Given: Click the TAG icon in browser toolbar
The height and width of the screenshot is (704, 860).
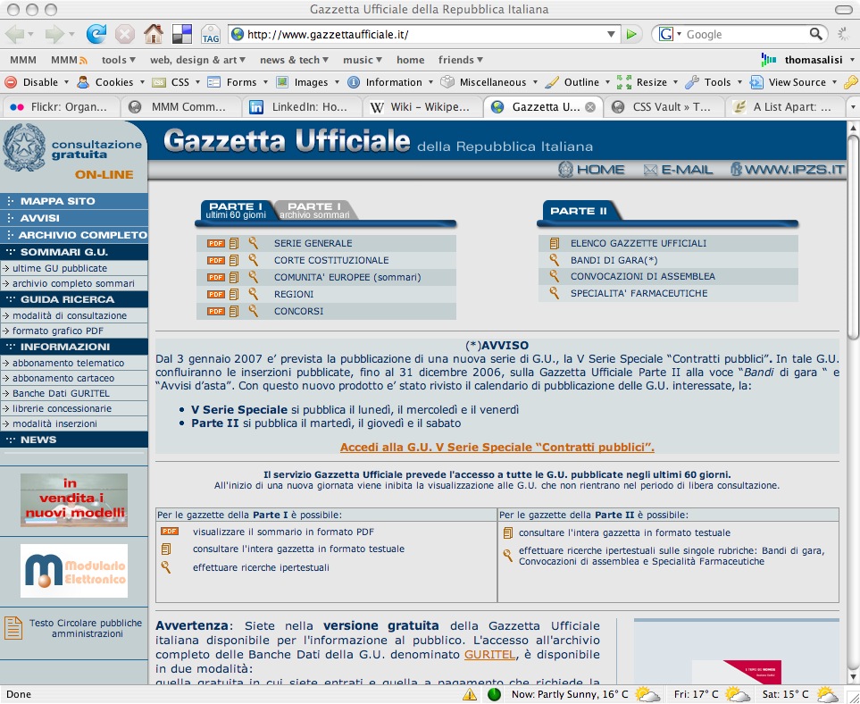Looking at the screenshot, I should pyautogui.click(x=211, y=35).
